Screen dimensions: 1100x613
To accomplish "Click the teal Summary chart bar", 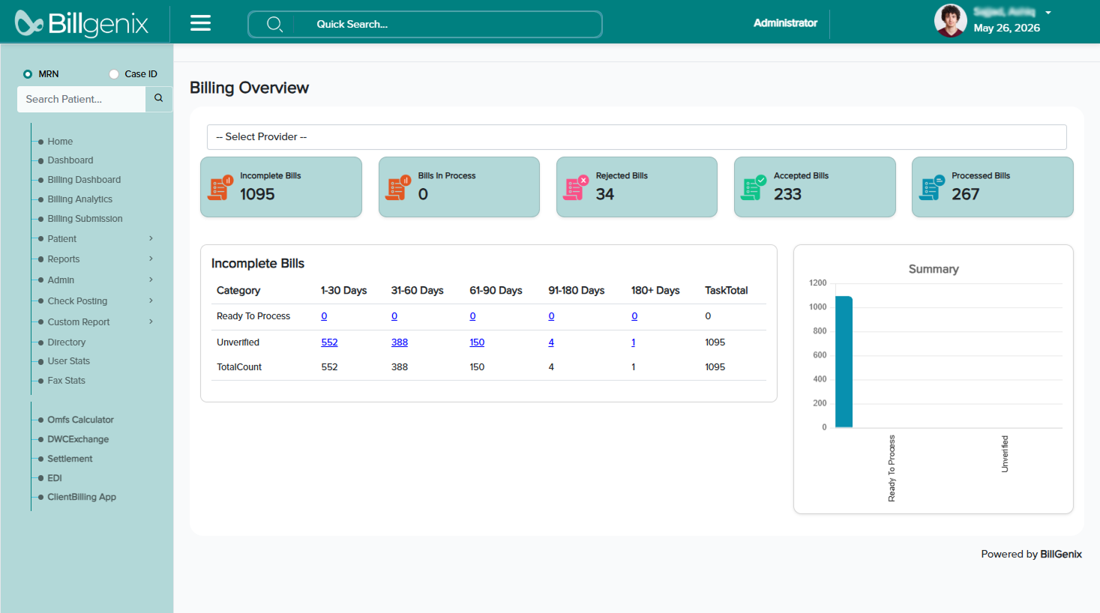I will point(844,362).
